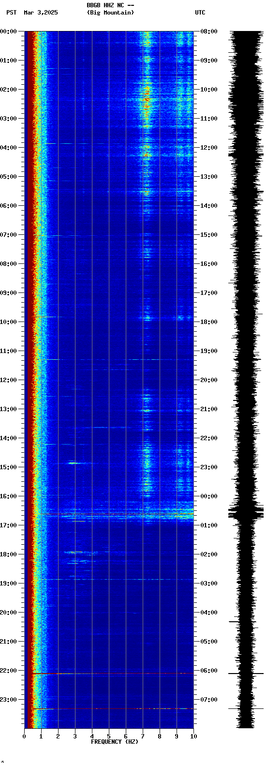Click the UTC time label '00:00'
Screen dimensions: 267x767
click(x=208, y=496)
